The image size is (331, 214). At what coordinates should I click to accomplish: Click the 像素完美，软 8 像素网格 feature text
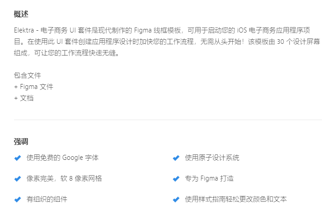coord(64,179)
